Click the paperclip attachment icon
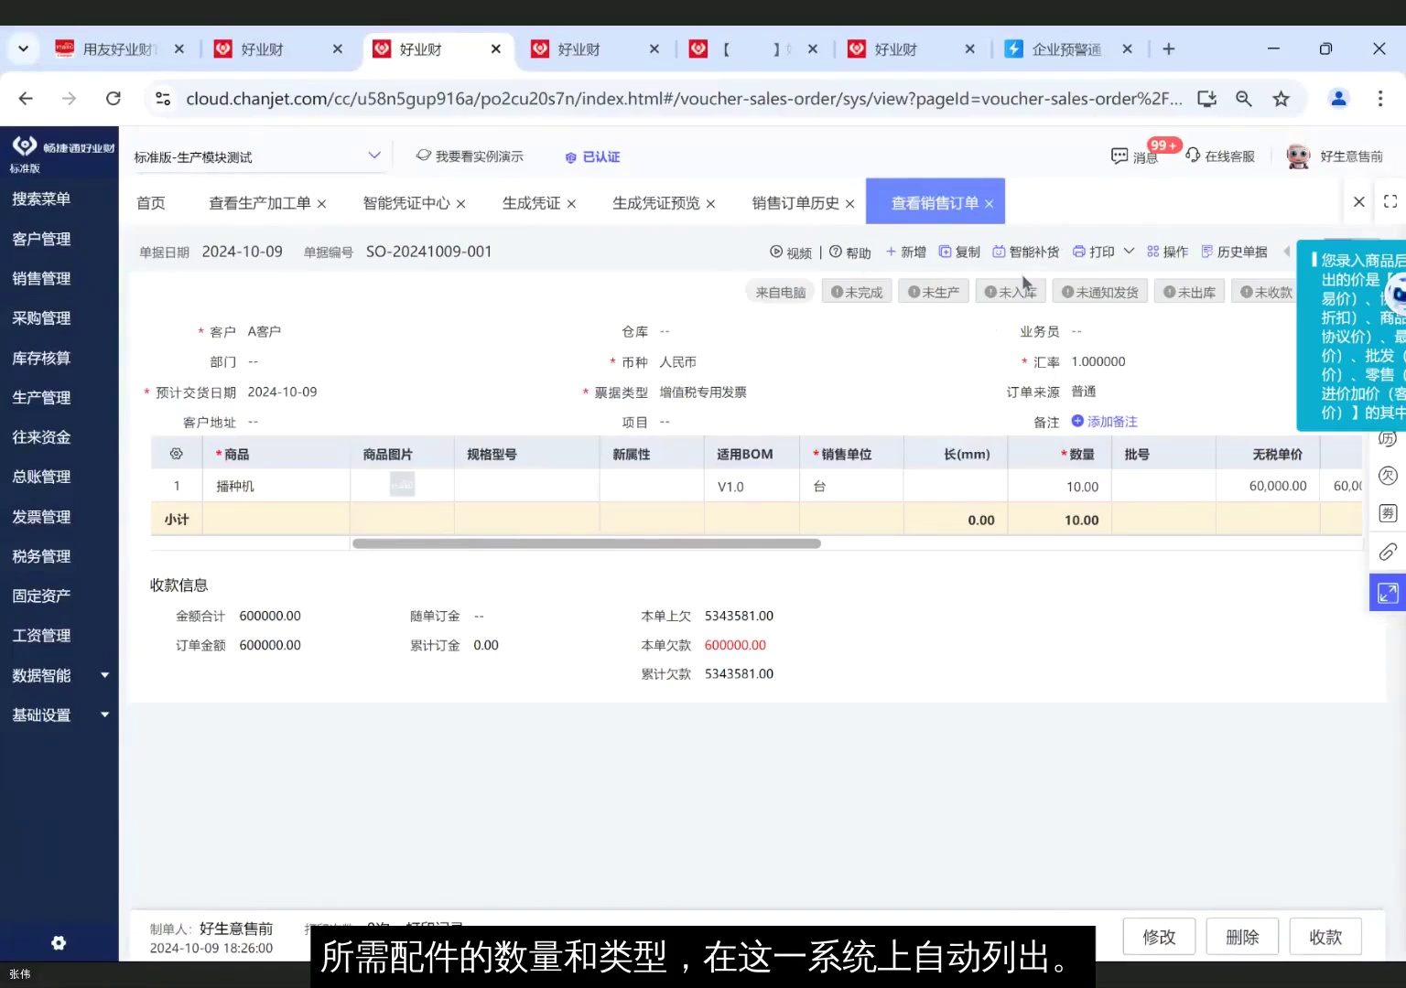Screen dimensions: 1406x988 click(x=1388, y=552)
